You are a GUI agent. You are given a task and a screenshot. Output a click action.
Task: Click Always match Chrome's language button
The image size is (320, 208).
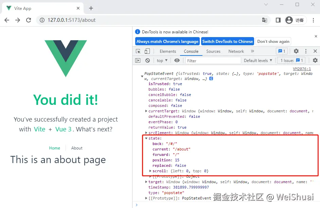coord(167,42)
